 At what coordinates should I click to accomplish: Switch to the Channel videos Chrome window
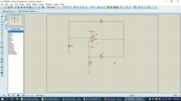pyautogui.click(x=72, y=99)
